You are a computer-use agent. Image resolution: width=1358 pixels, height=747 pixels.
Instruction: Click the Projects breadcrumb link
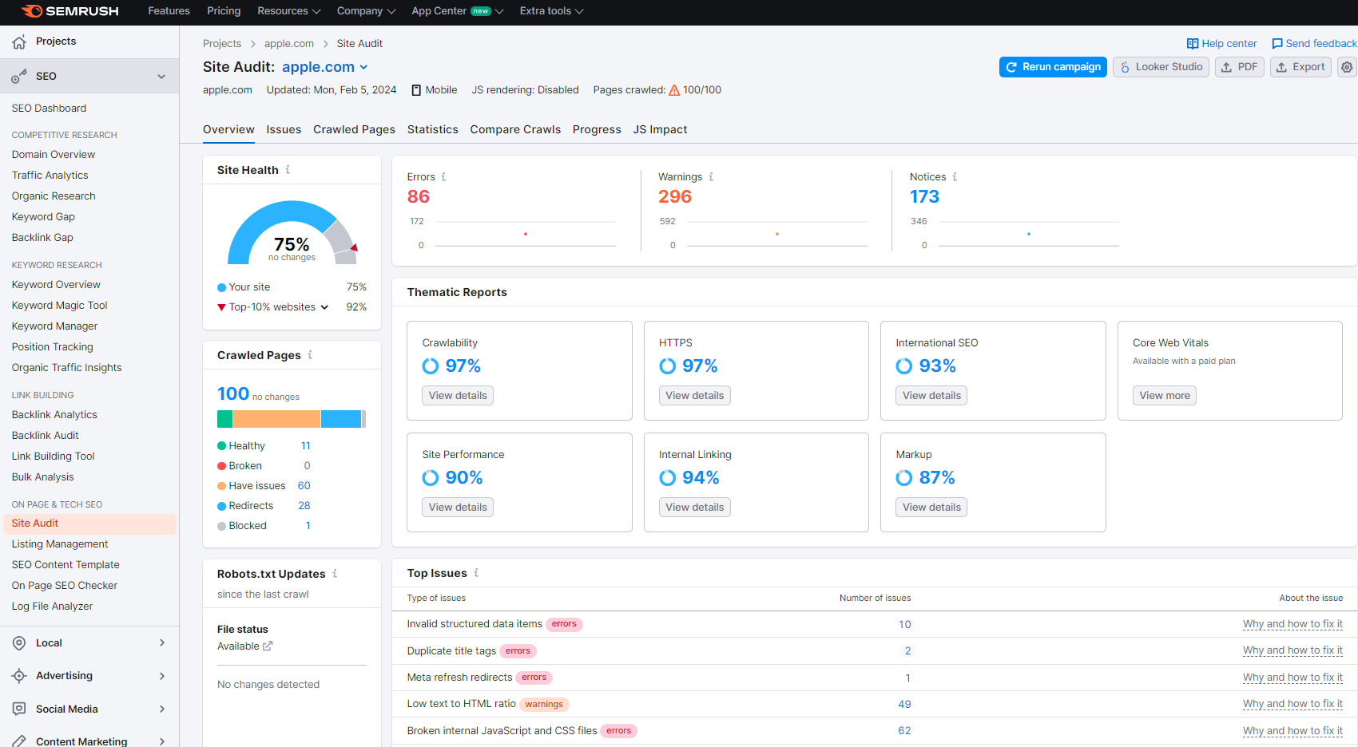click(222, 44)
